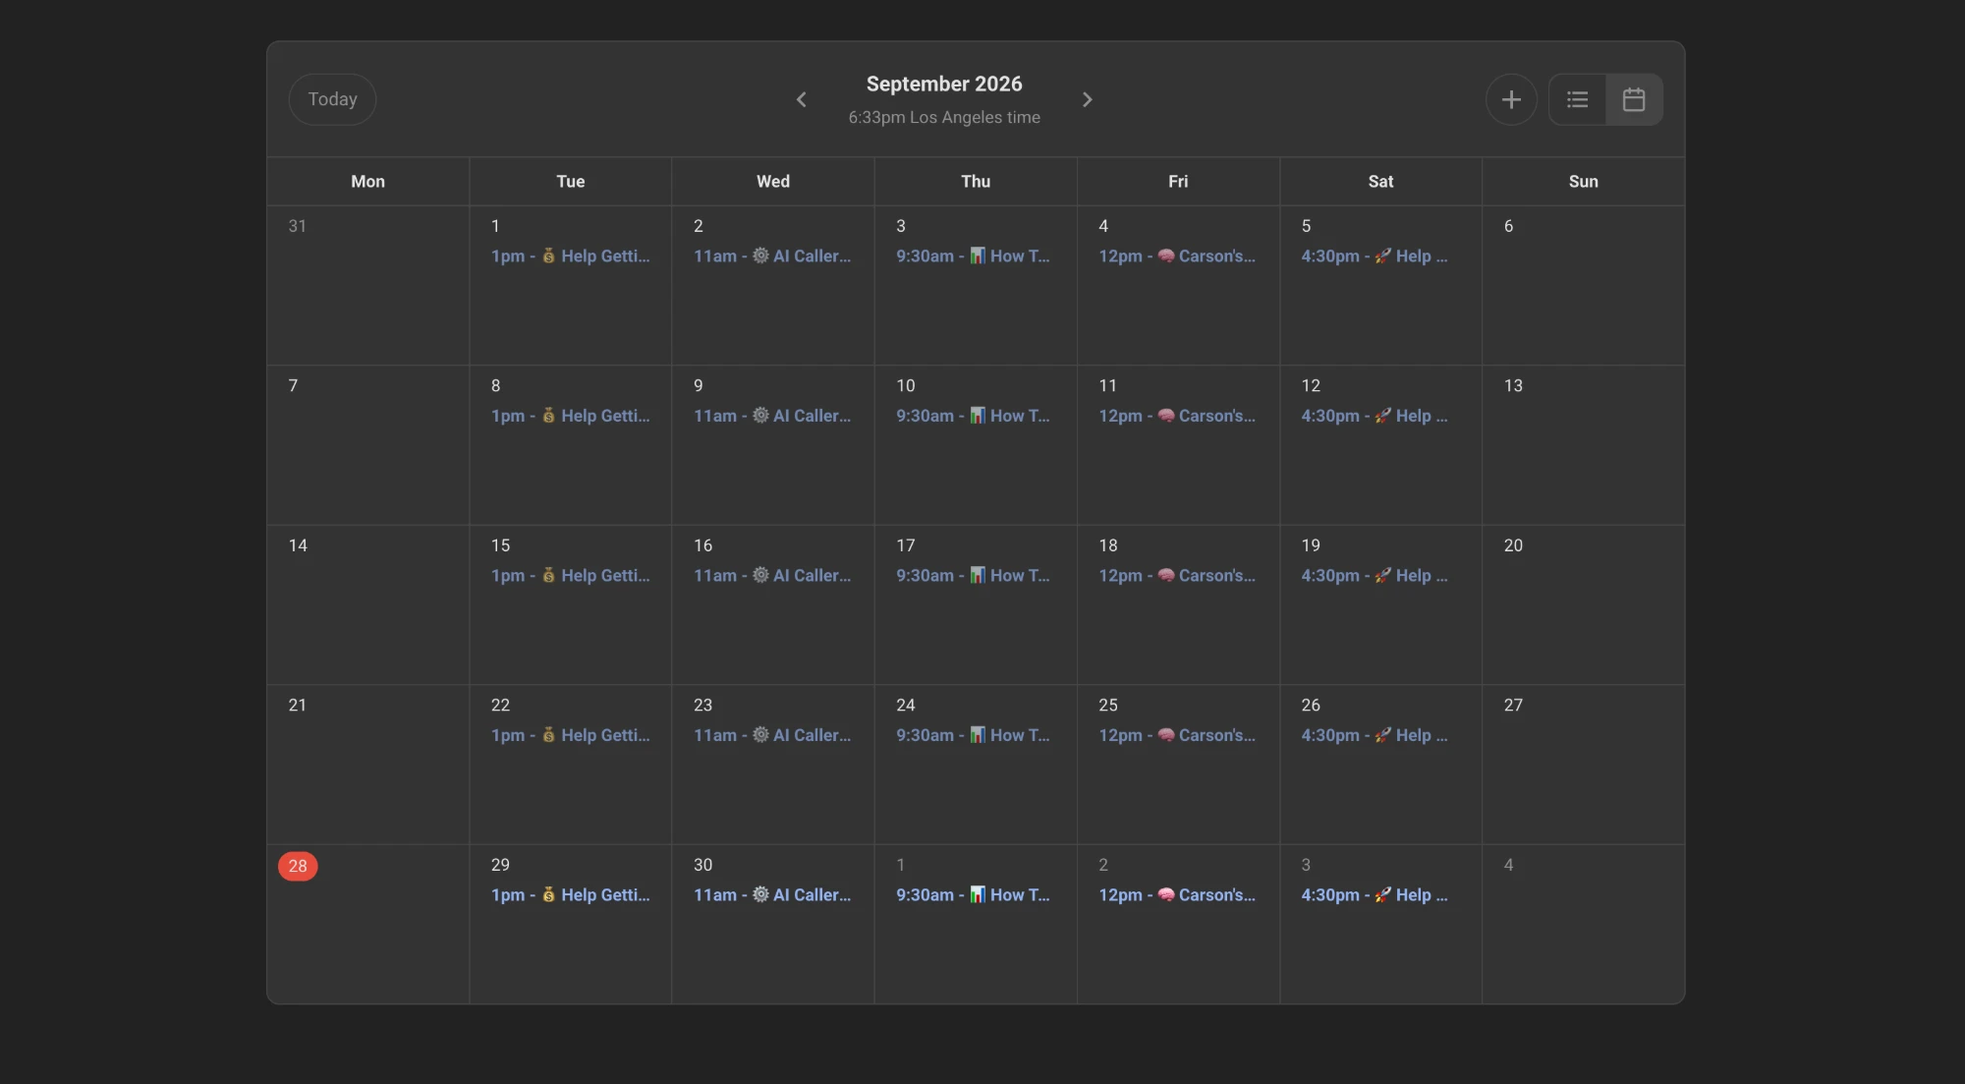Image resolution: width=1965 pixels, height=1084 pixels.
Task: Switch to list view icon
Action: (x=1577, y=99)
